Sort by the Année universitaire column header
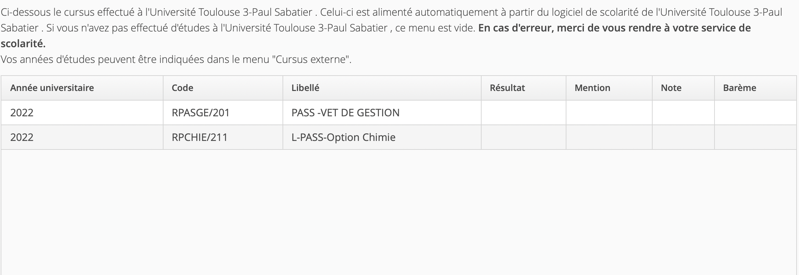The height and width of the screenshot is (275, 799). pos(52,88)
